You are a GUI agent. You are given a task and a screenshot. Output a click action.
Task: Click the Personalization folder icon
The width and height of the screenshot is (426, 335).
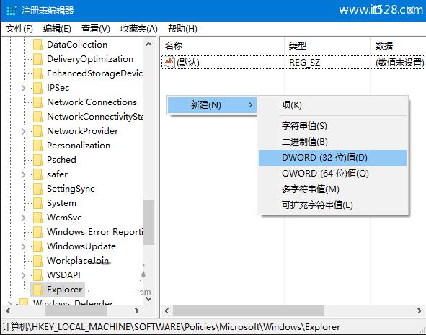click(37, 146)
